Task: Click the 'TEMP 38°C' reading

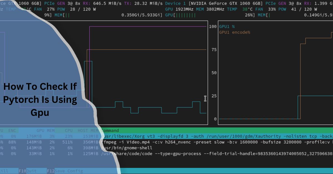Action: coord(239,9)
